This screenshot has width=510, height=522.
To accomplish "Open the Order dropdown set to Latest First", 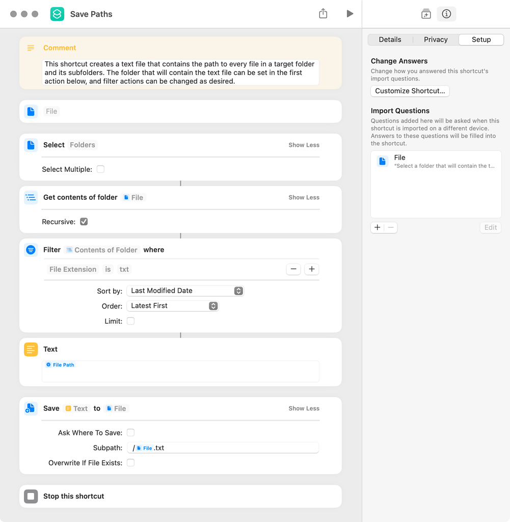I will pos(172,306).
